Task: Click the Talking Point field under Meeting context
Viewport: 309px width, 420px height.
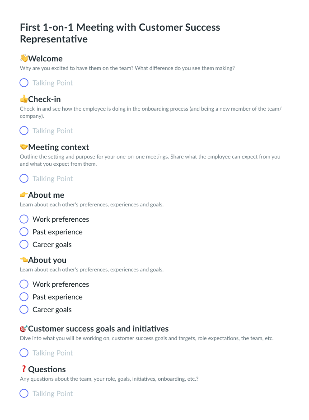Action: click(53, 178)
